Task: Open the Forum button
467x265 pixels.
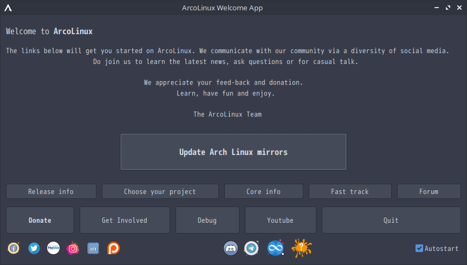Action: click(429, 191)
